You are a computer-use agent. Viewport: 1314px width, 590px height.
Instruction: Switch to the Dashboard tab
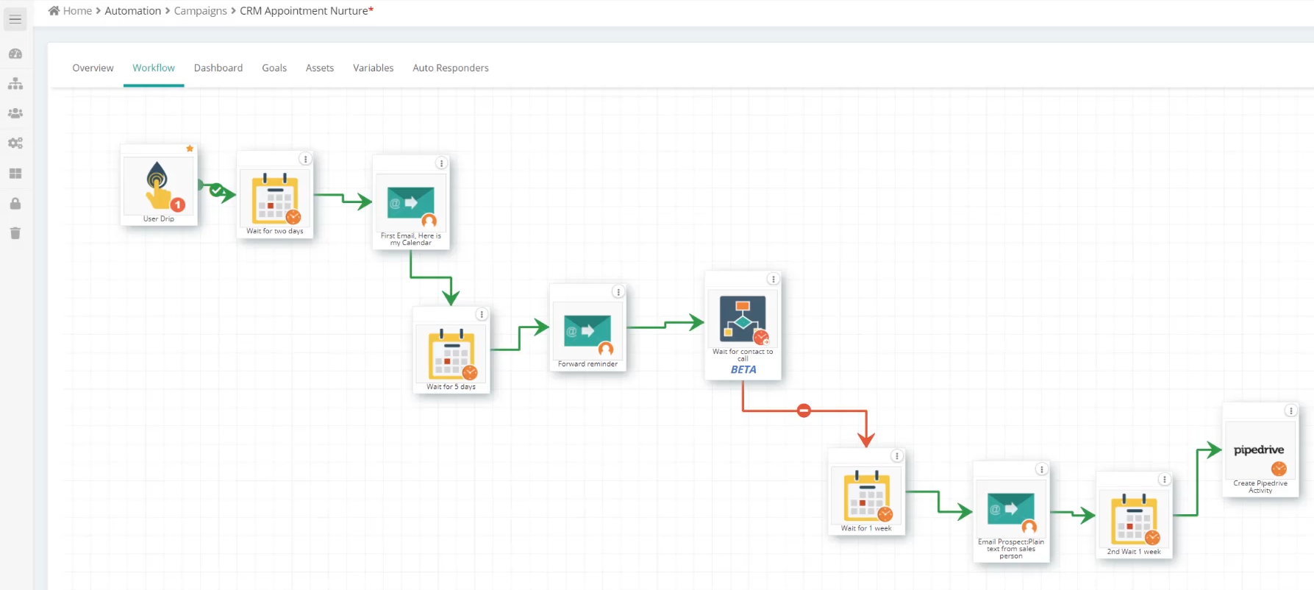218,68
